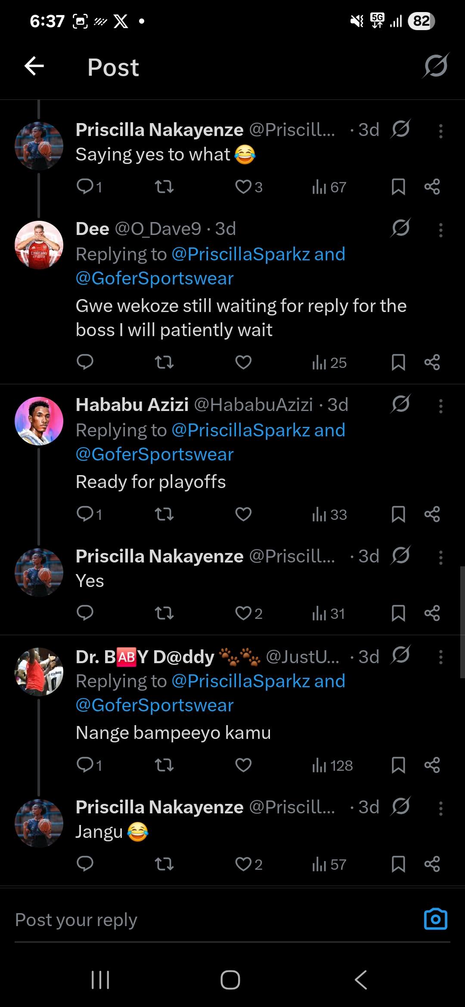The image size is (465, 1007).
Task: Share Priscilla's "Yes" reply
Action: [432, 613]
